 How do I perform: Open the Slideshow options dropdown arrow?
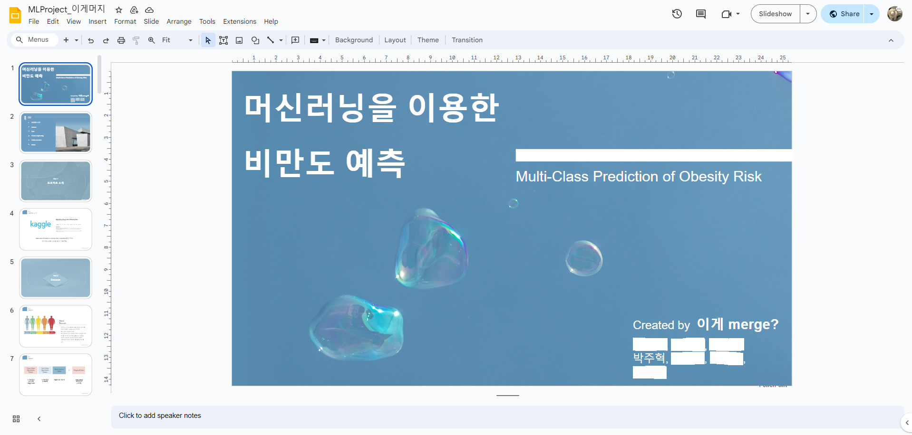click(x=808, y=14)
